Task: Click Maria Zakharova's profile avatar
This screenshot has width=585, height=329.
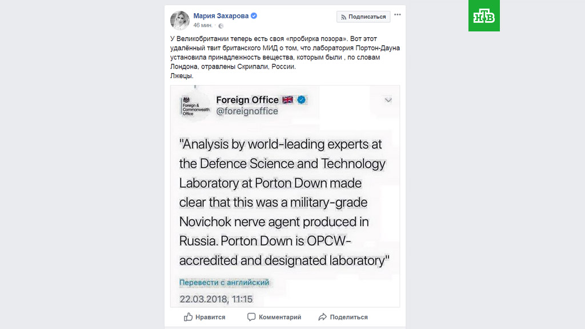Action: tap(180, 20)
